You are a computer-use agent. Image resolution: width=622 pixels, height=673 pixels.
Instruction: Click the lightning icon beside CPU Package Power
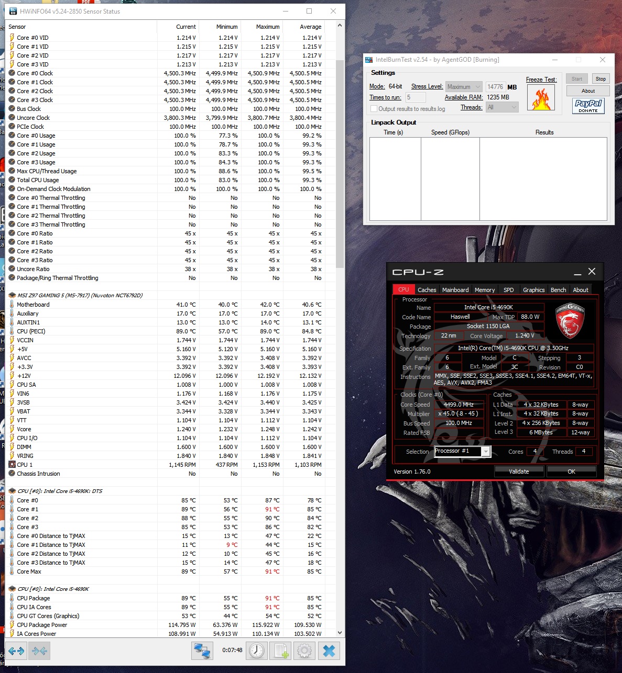12,625
